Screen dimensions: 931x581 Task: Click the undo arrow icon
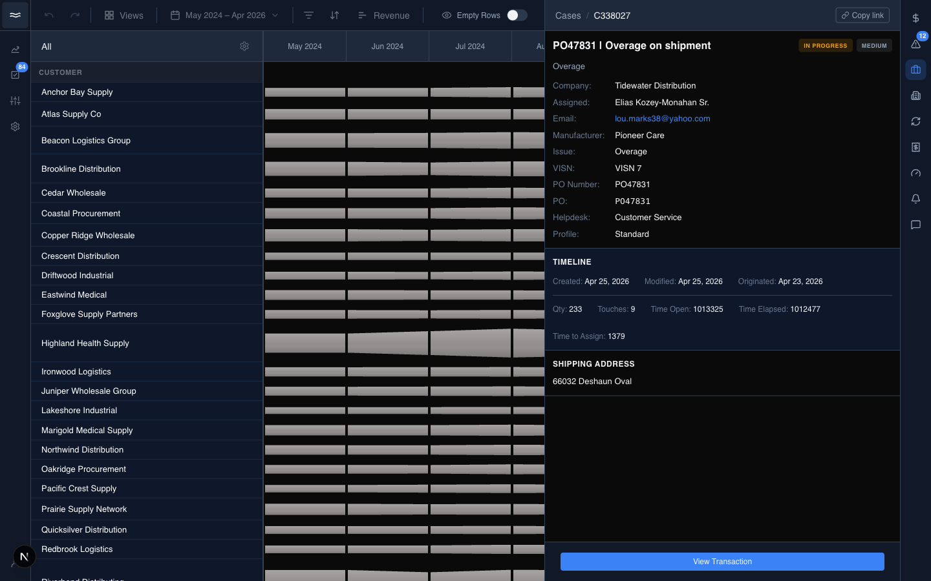click(x=49, y=15)
